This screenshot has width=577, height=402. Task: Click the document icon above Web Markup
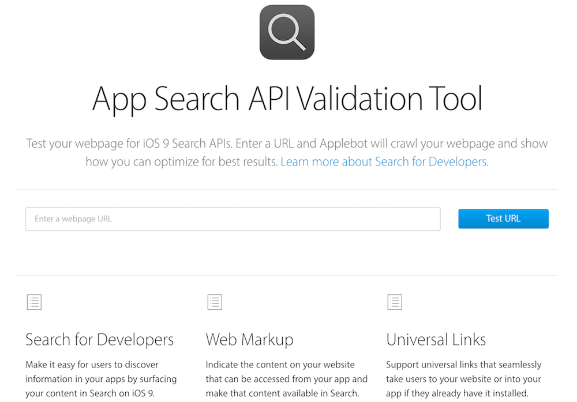pos(214,302)
